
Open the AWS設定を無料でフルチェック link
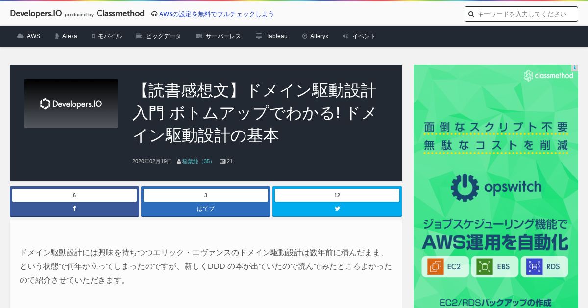(217, 14)
